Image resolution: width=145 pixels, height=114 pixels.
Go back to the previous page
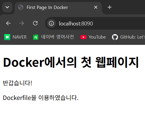click(8, 23)
